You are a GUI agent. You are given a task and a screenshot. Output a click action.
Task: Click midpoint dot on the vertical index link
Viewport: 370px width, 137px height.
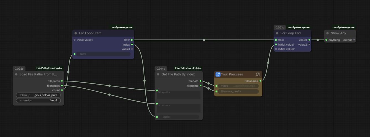click(x=144, y=81)
